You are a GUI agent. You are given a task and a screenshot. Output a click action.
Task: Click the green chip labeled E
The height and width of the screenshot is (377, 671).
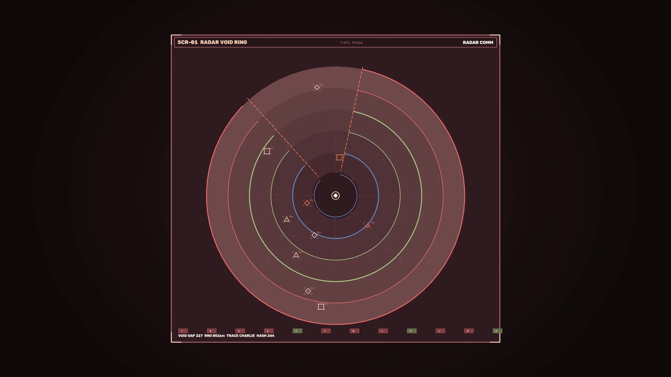tap(497, 331)
